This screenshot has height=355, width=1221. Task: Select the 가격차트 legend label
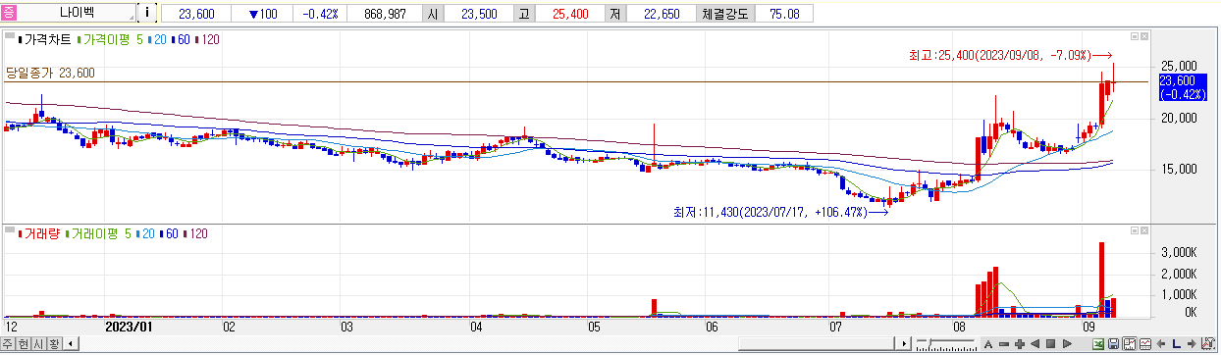pos(44,40)
